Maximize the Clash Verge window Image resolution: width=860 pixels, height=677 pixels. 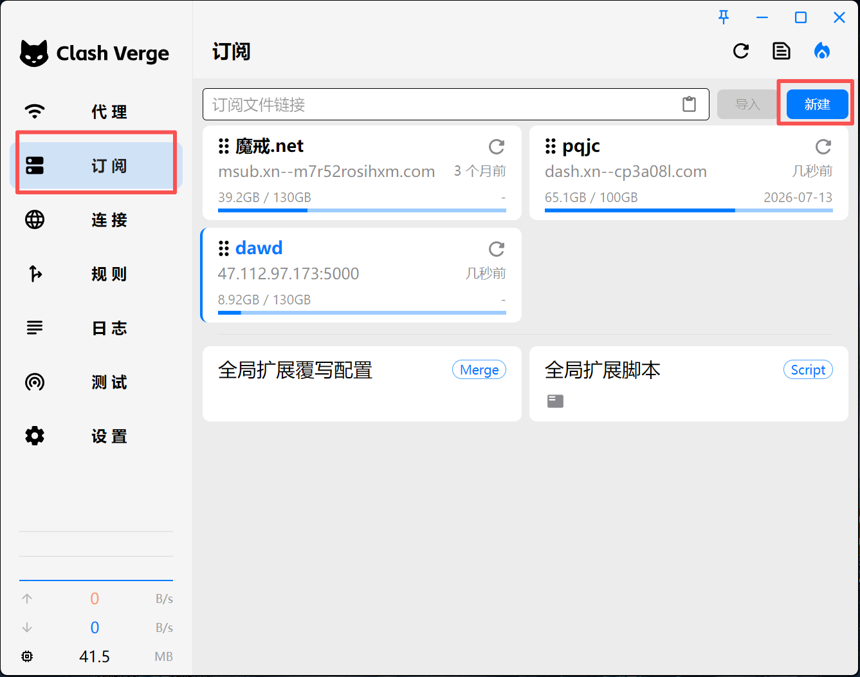(801, 17)
